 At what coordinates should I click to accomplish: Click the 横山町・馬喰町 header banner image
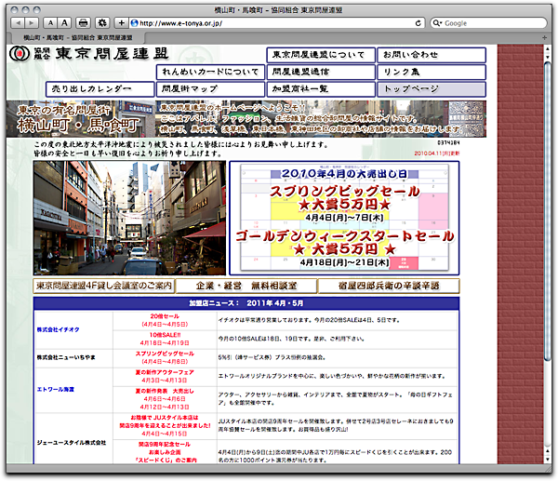tap(246, 119)
